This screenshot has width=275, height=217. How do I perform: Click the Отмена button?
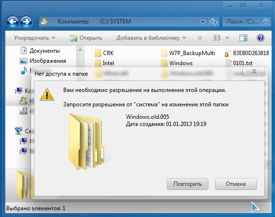click(x=236, y=184)
